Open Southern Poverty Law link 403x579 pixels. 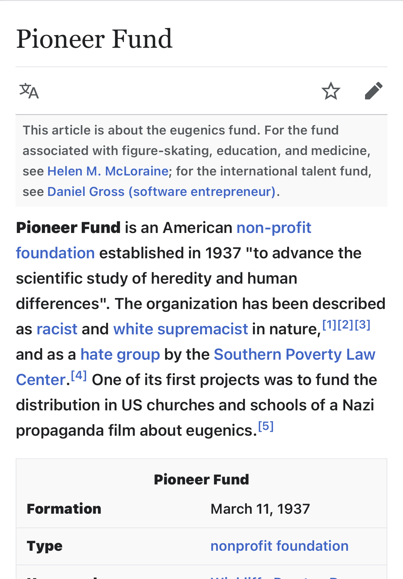[x=295, y=354]
